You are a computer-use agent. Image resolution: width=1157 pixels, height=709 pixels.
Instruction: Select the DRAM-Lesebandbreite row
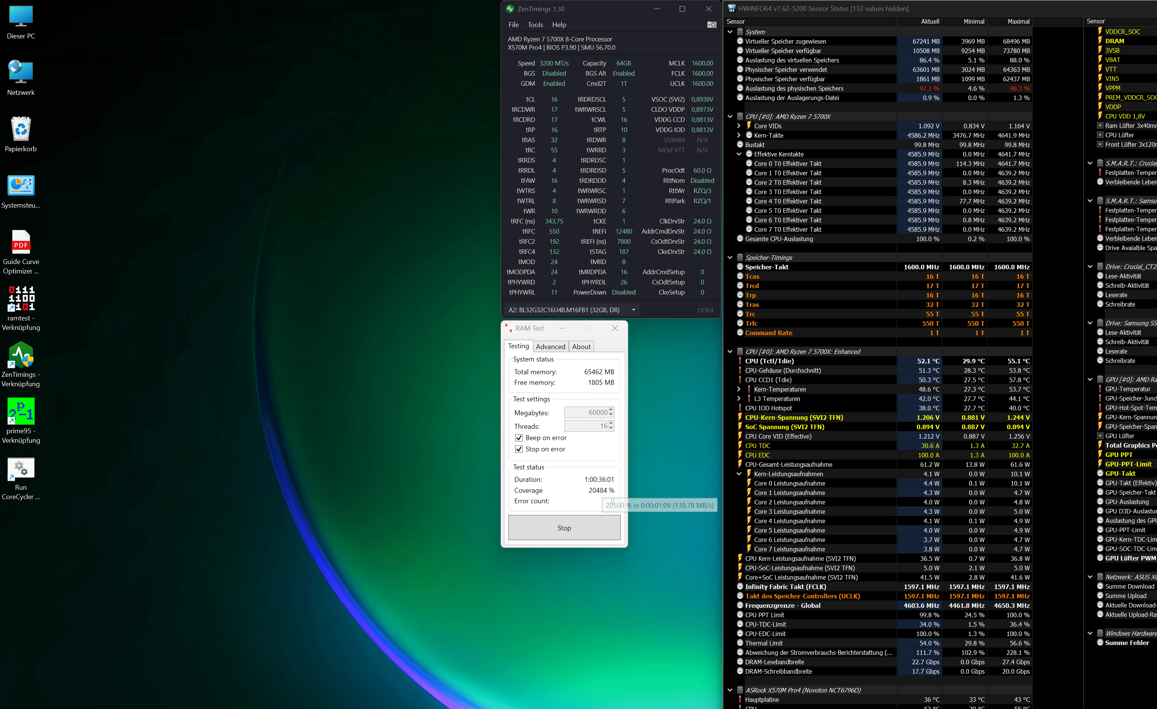click(878, 662)
